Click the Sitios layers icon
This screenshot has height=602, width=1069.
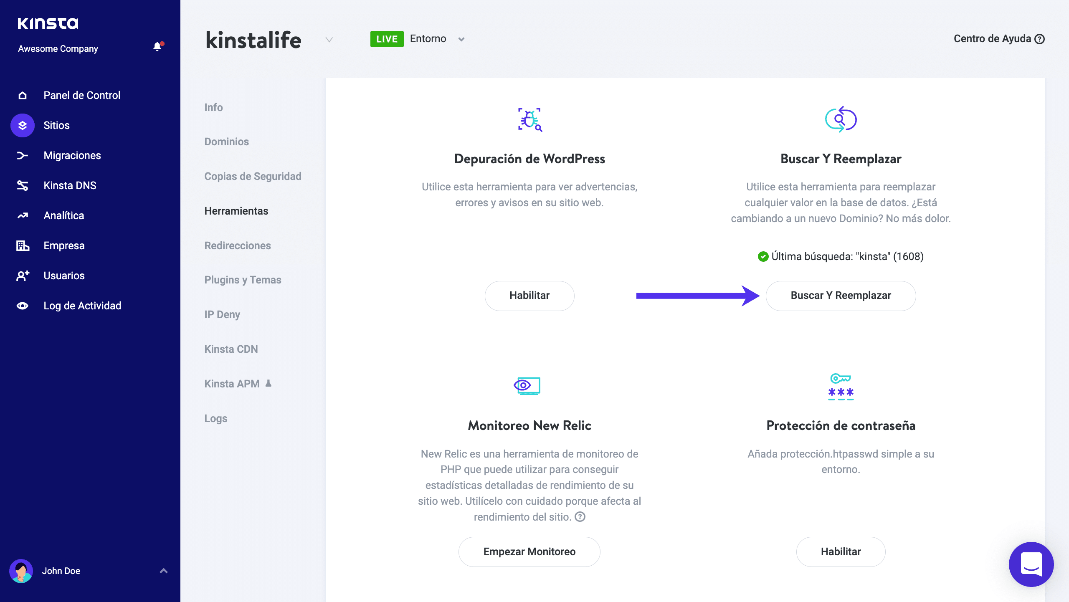[x=23, y=125]
